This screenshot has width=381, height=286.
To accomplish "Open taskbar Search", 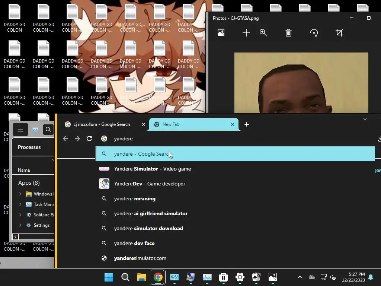I will (125, 277).
